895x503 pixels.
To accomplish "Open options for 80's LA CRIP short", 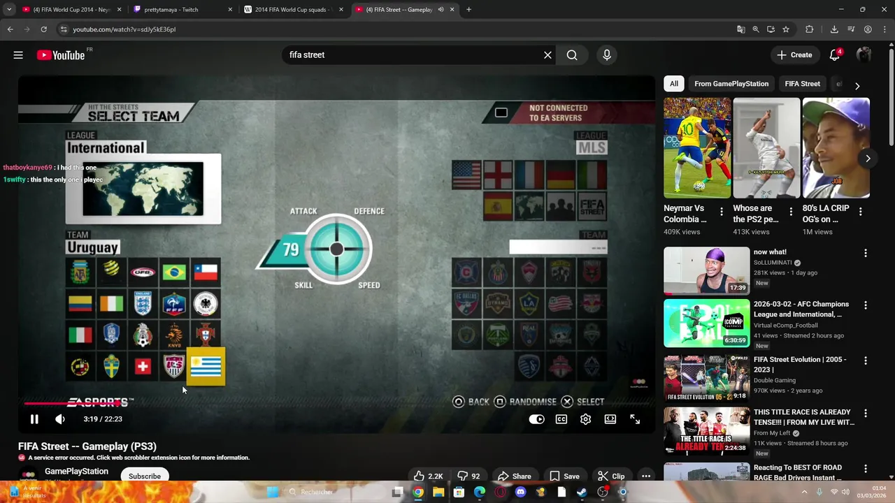I will [860, 212].
